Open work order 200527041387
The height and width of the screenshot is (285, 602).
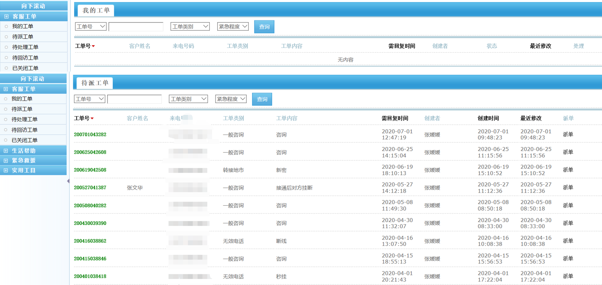click(90, 188)
